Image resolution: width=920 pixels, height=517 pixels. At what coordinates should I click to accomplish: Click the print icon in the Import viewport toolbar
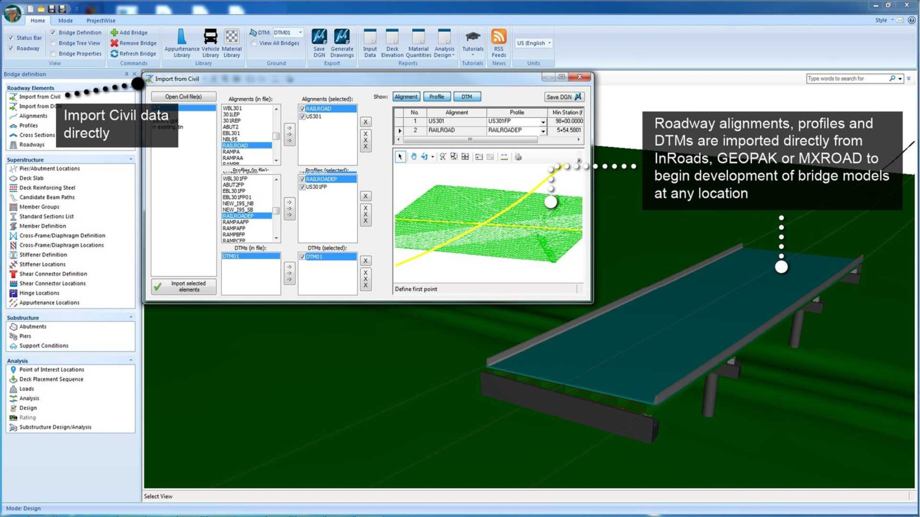tap(518, 157)
